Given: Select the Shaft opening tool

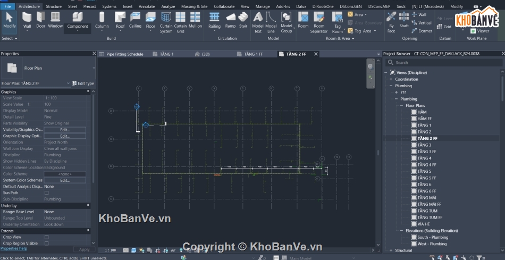Looking at the screenshot, I should (x=404, y=20).
